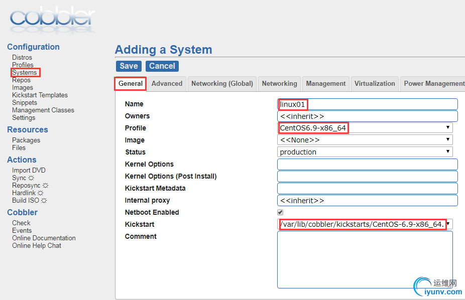Run the Reposync action
The width and height of the screenshot is (465, 300).
(x=30, y=186)
